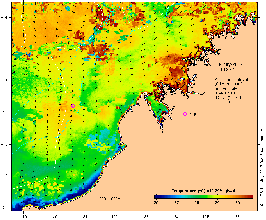Click the '(0.1m contours)' caption line
The image size is (266, 220).
[229, 84]
